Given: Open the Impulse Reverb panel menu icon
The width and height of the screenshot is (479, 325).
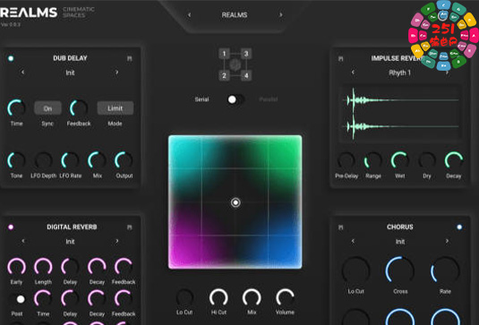Looking at the screenshot, I should (340, 58).
